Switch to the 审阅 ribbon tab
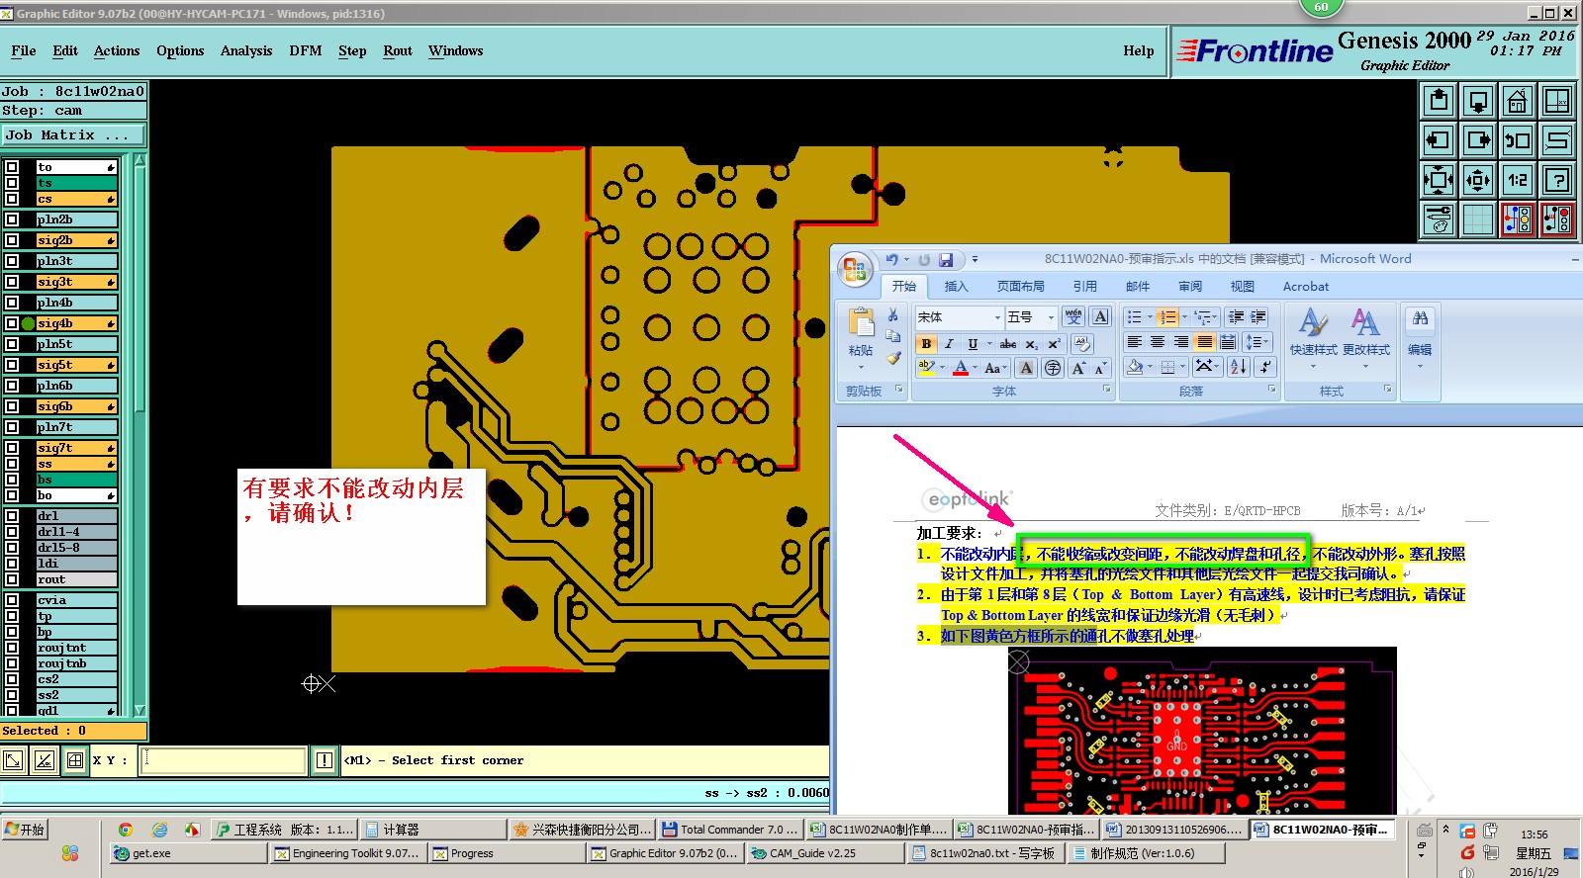Image resolution: width=1583 pixels, height=878 pixels. pos(1190,287)
